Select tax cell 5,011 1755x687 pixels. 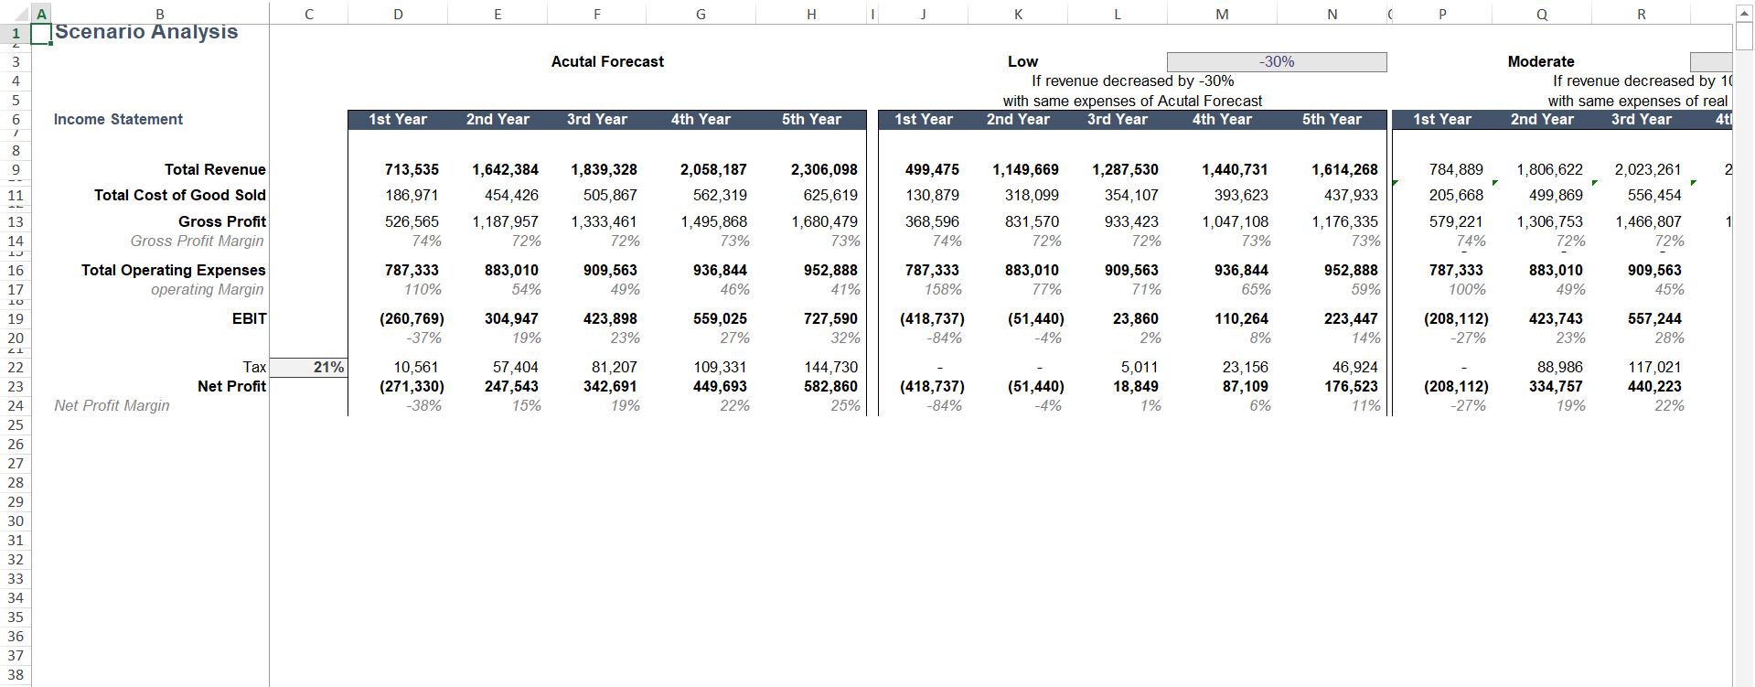tap(1140, 367)
